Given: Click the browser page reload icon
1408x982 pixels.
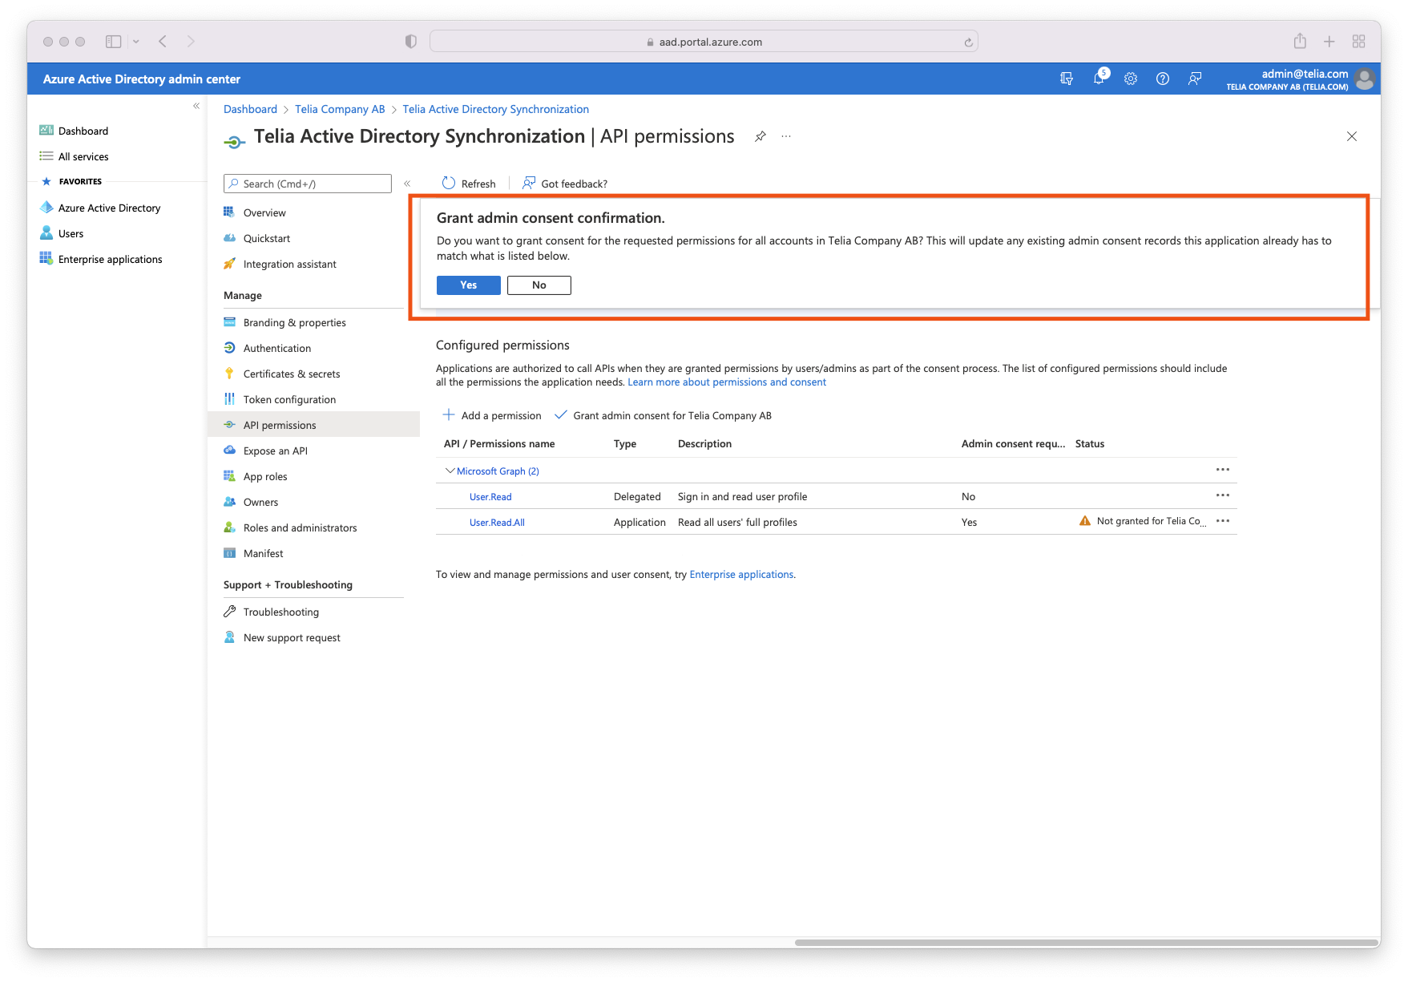Looking at the screenshot, I should (x=968, y=42).
